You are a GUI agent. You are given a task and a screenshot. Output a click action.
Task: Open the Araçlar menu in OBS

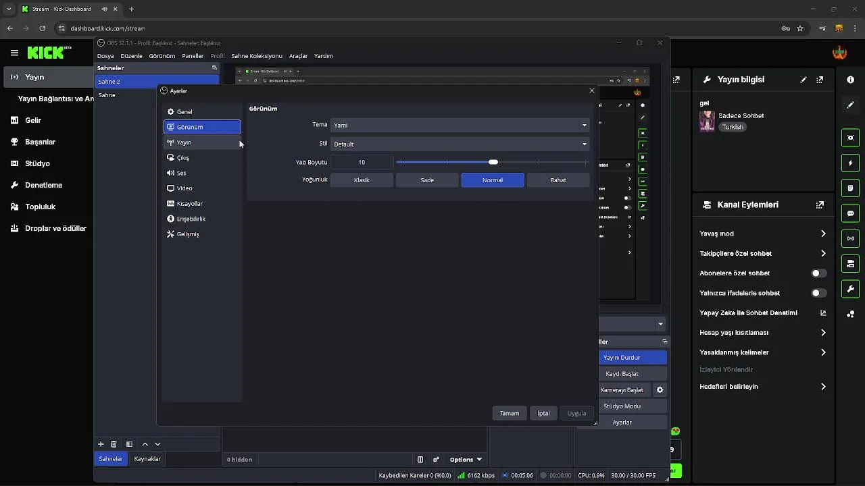pos(298,56)
